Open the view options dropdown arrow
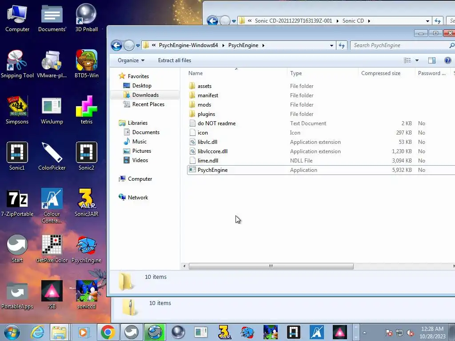 click(x=417, y=60)
